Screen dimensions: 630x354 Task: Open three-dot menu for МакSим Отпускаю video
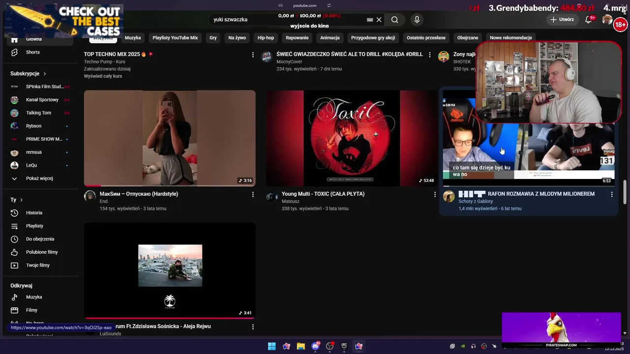coord(253,195)
